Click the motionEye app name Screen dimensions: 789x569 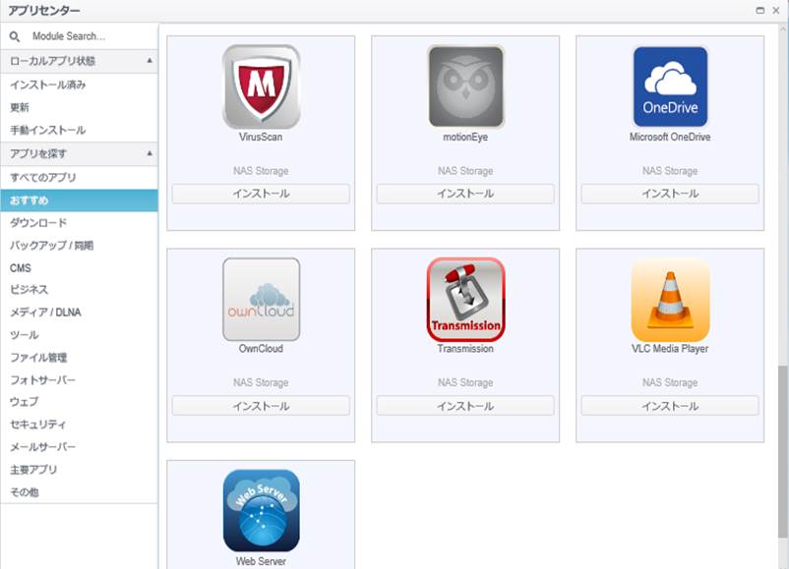pyautogui.click(x=465, y=138)
